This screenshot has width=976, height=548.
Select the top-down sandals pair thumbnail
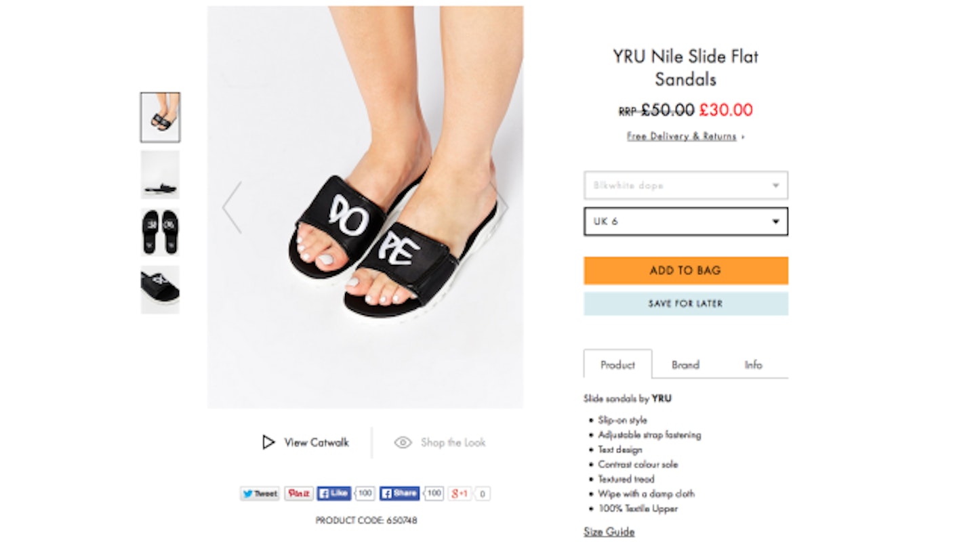[x=160, y=232]
